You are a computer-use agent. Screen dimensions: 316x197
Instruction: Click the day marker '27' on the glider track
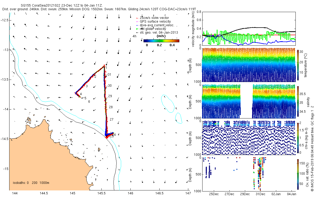[x=111, y=120]
